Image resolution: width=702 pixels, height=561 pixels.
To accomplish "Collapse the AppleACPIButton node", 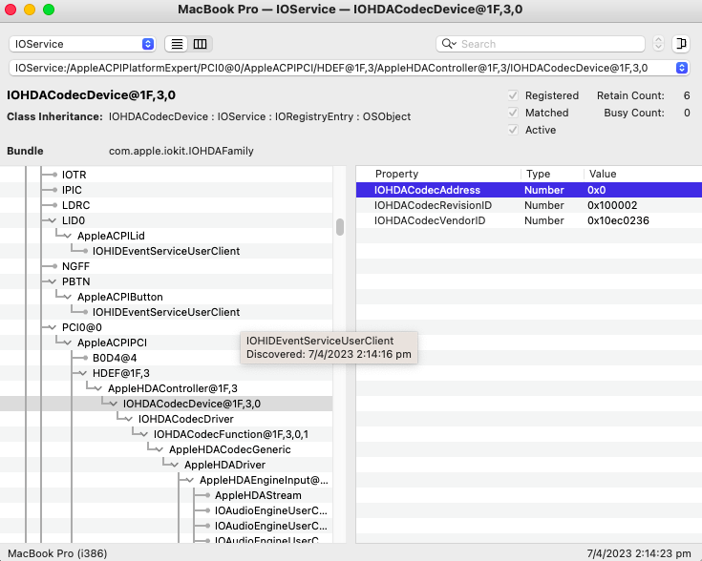I will (x=67, y=297).
